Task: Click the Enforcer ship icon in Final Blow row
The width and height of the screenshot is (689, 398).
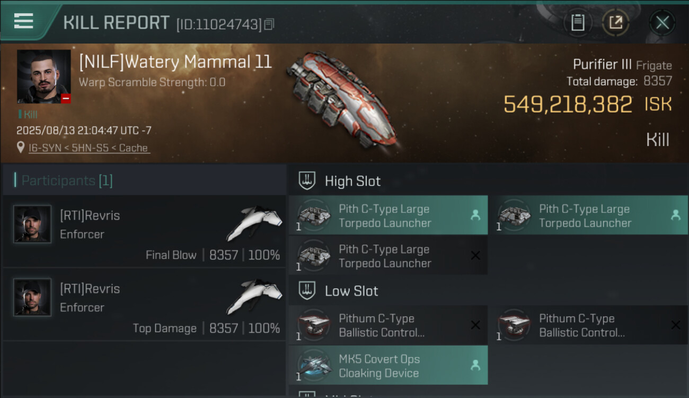Action: pos(254,223)
